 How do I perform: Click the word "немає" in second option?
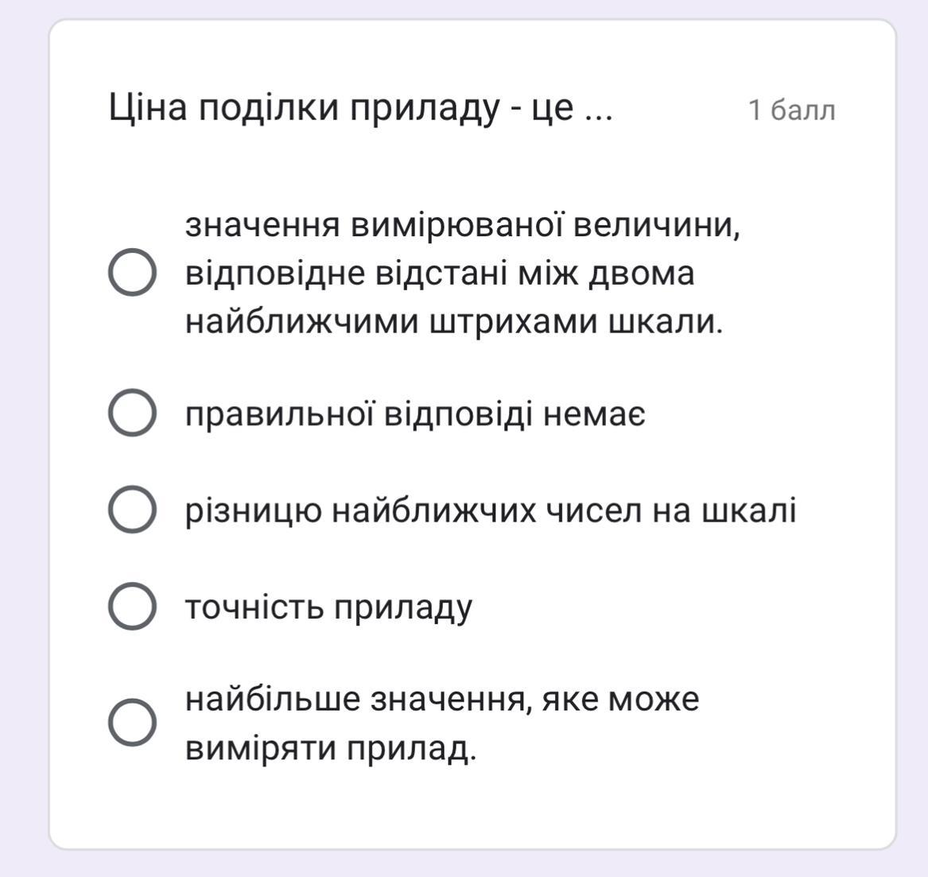tap(594, 414)
